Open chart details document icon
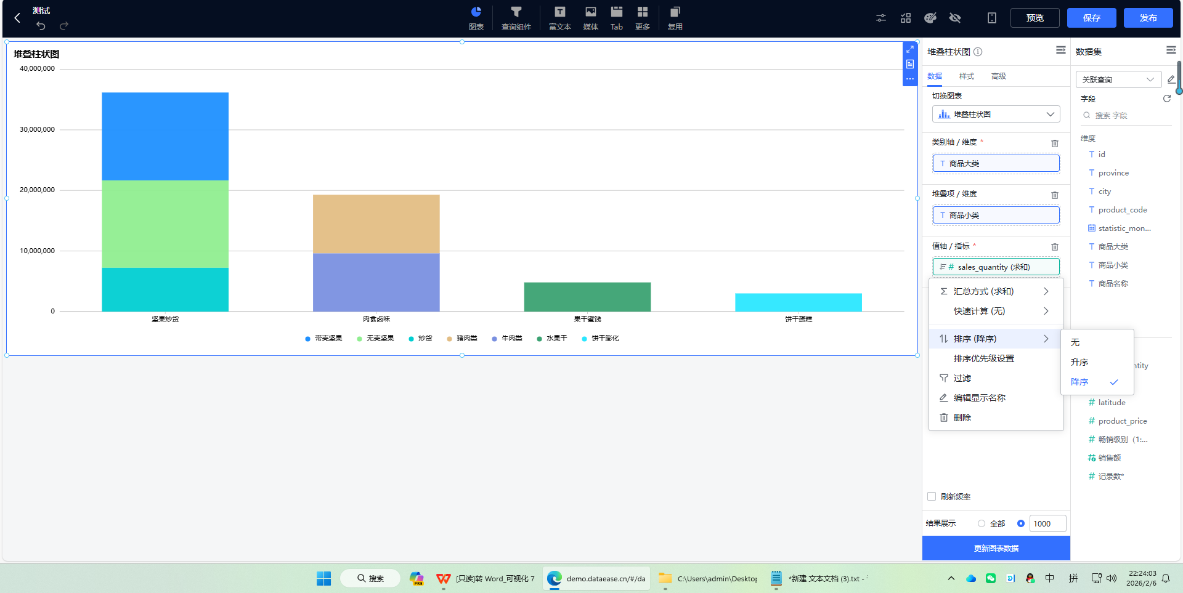The image size is (1183, 593). click(x=910, y=64)
